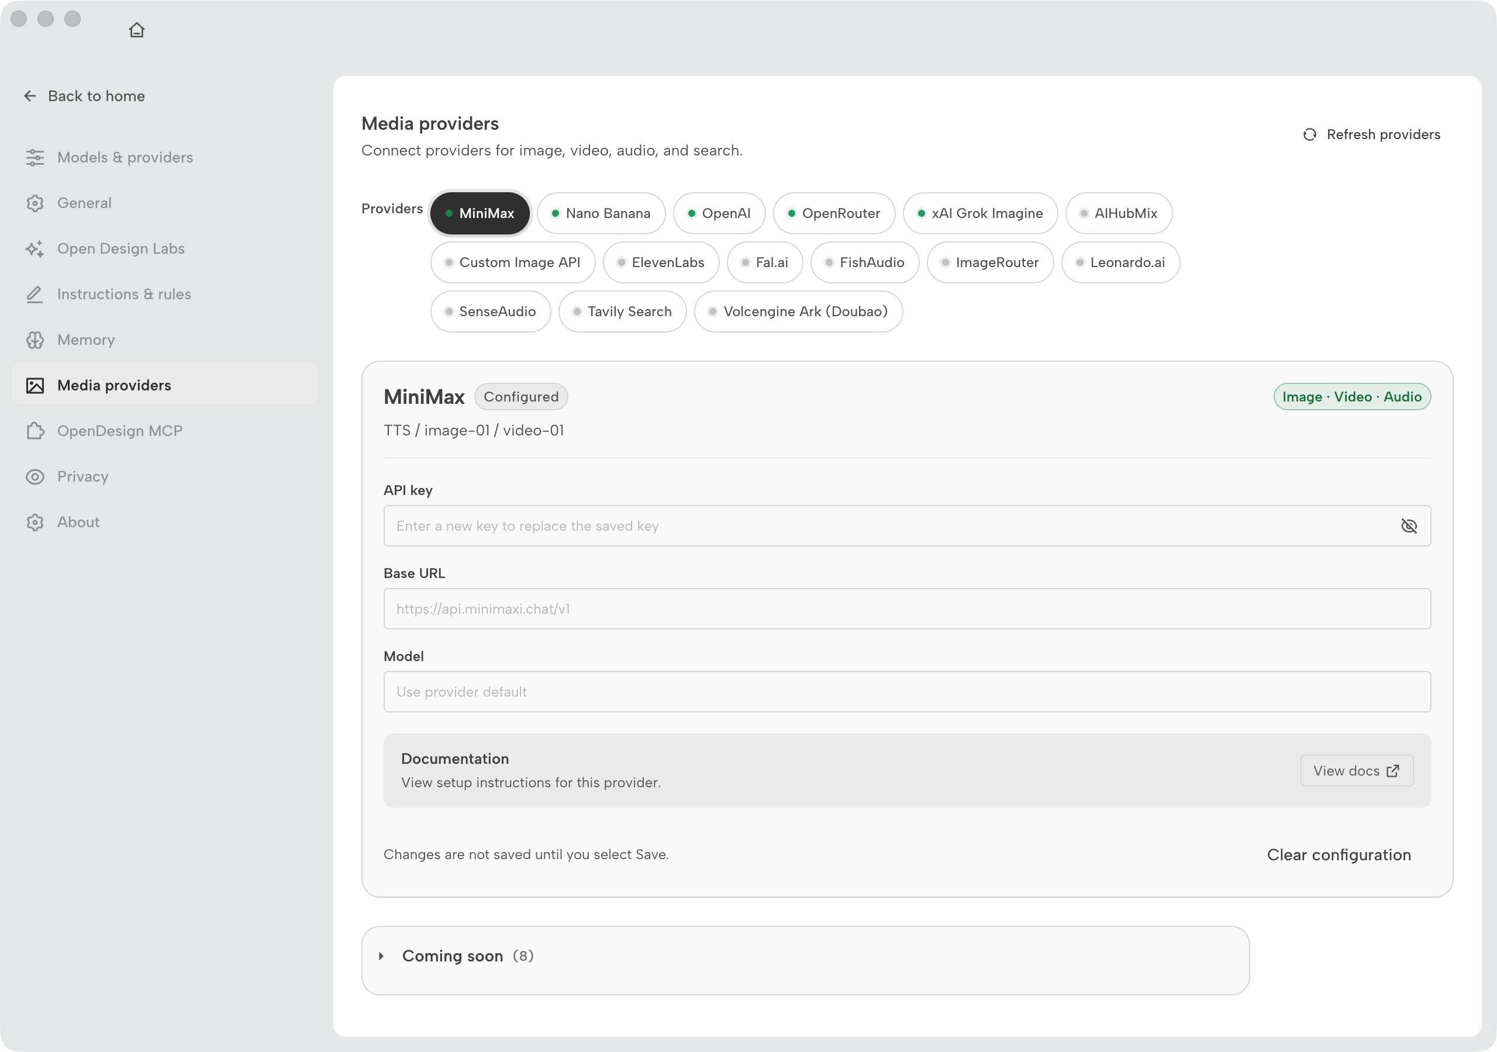Open General settings page

(x=164, y=203)
